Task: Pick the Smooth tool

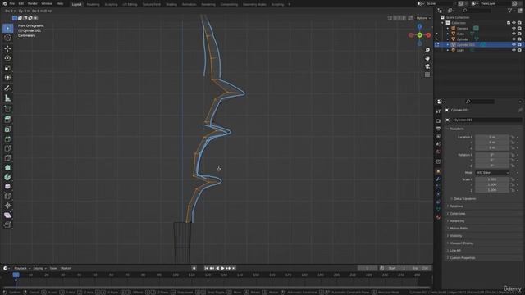Action: point(7,186)
